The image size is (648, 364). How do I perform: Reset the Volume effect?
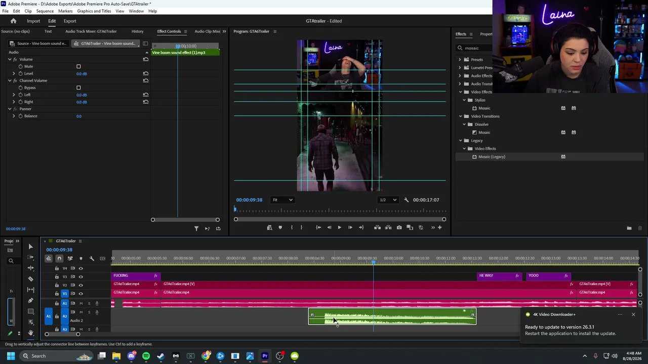(x=146, y=59)
